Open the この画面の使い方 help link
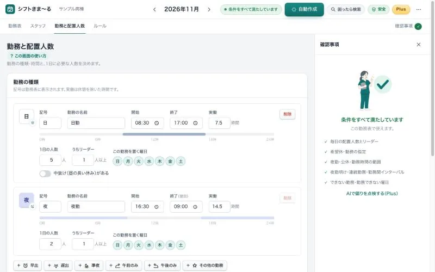Screen dimensions: 435x272 coord(28,56)
